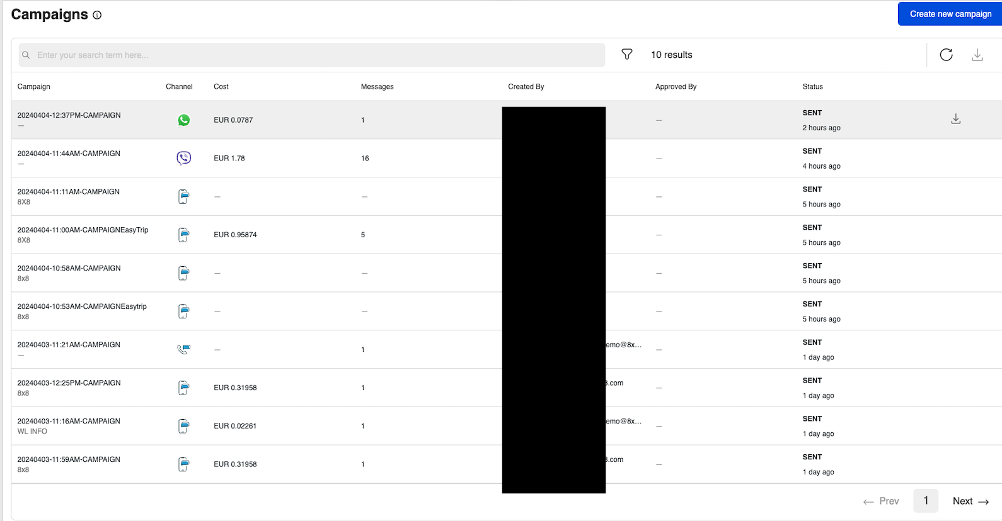The image size is (1002, 521).
Task: Sort by Cost column header
Action: click(221, 87)
